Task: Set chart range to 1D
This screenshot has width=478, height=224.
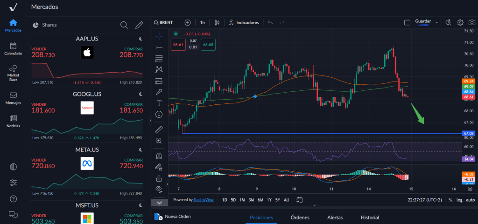Action: click(x=225, y=200)
